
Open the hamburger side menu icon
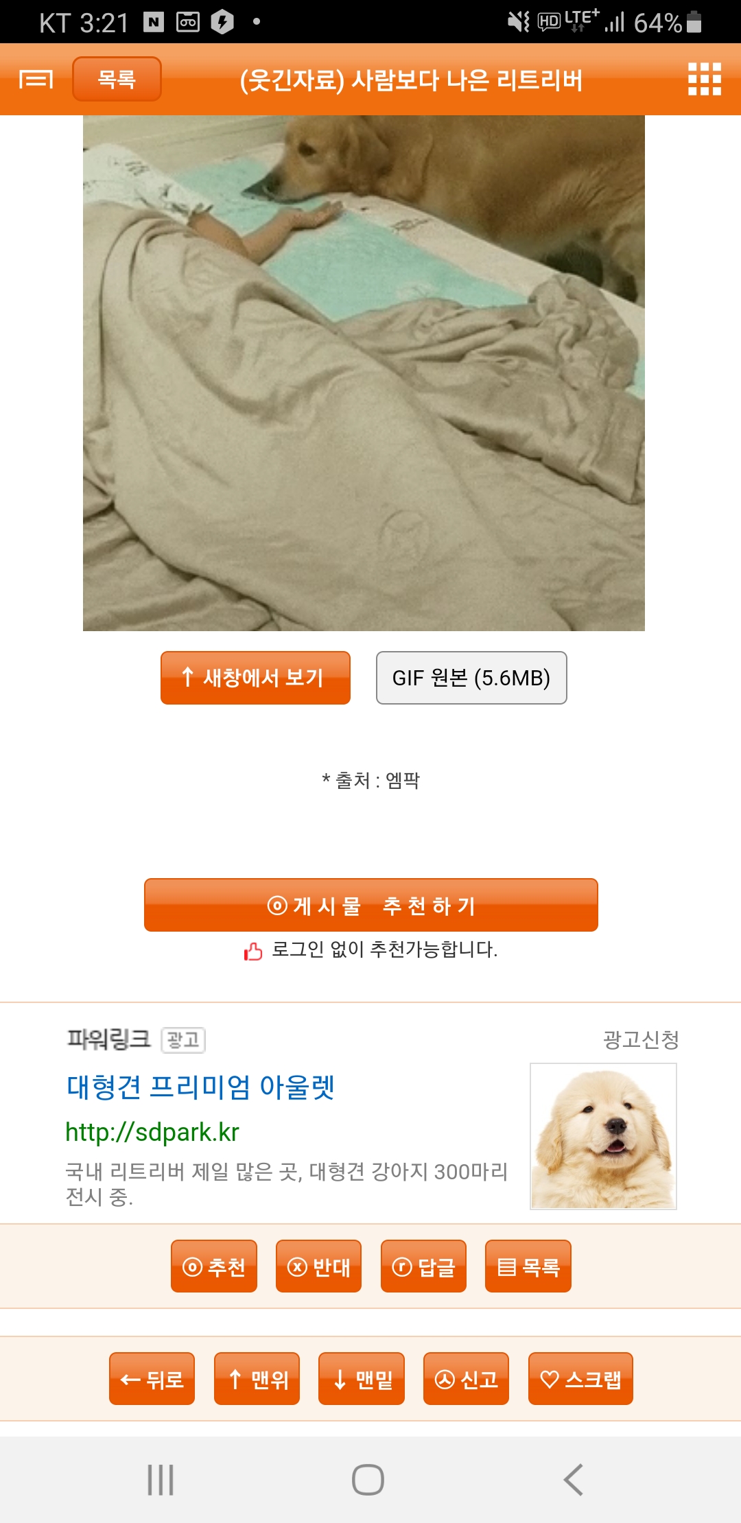(36, 80)
